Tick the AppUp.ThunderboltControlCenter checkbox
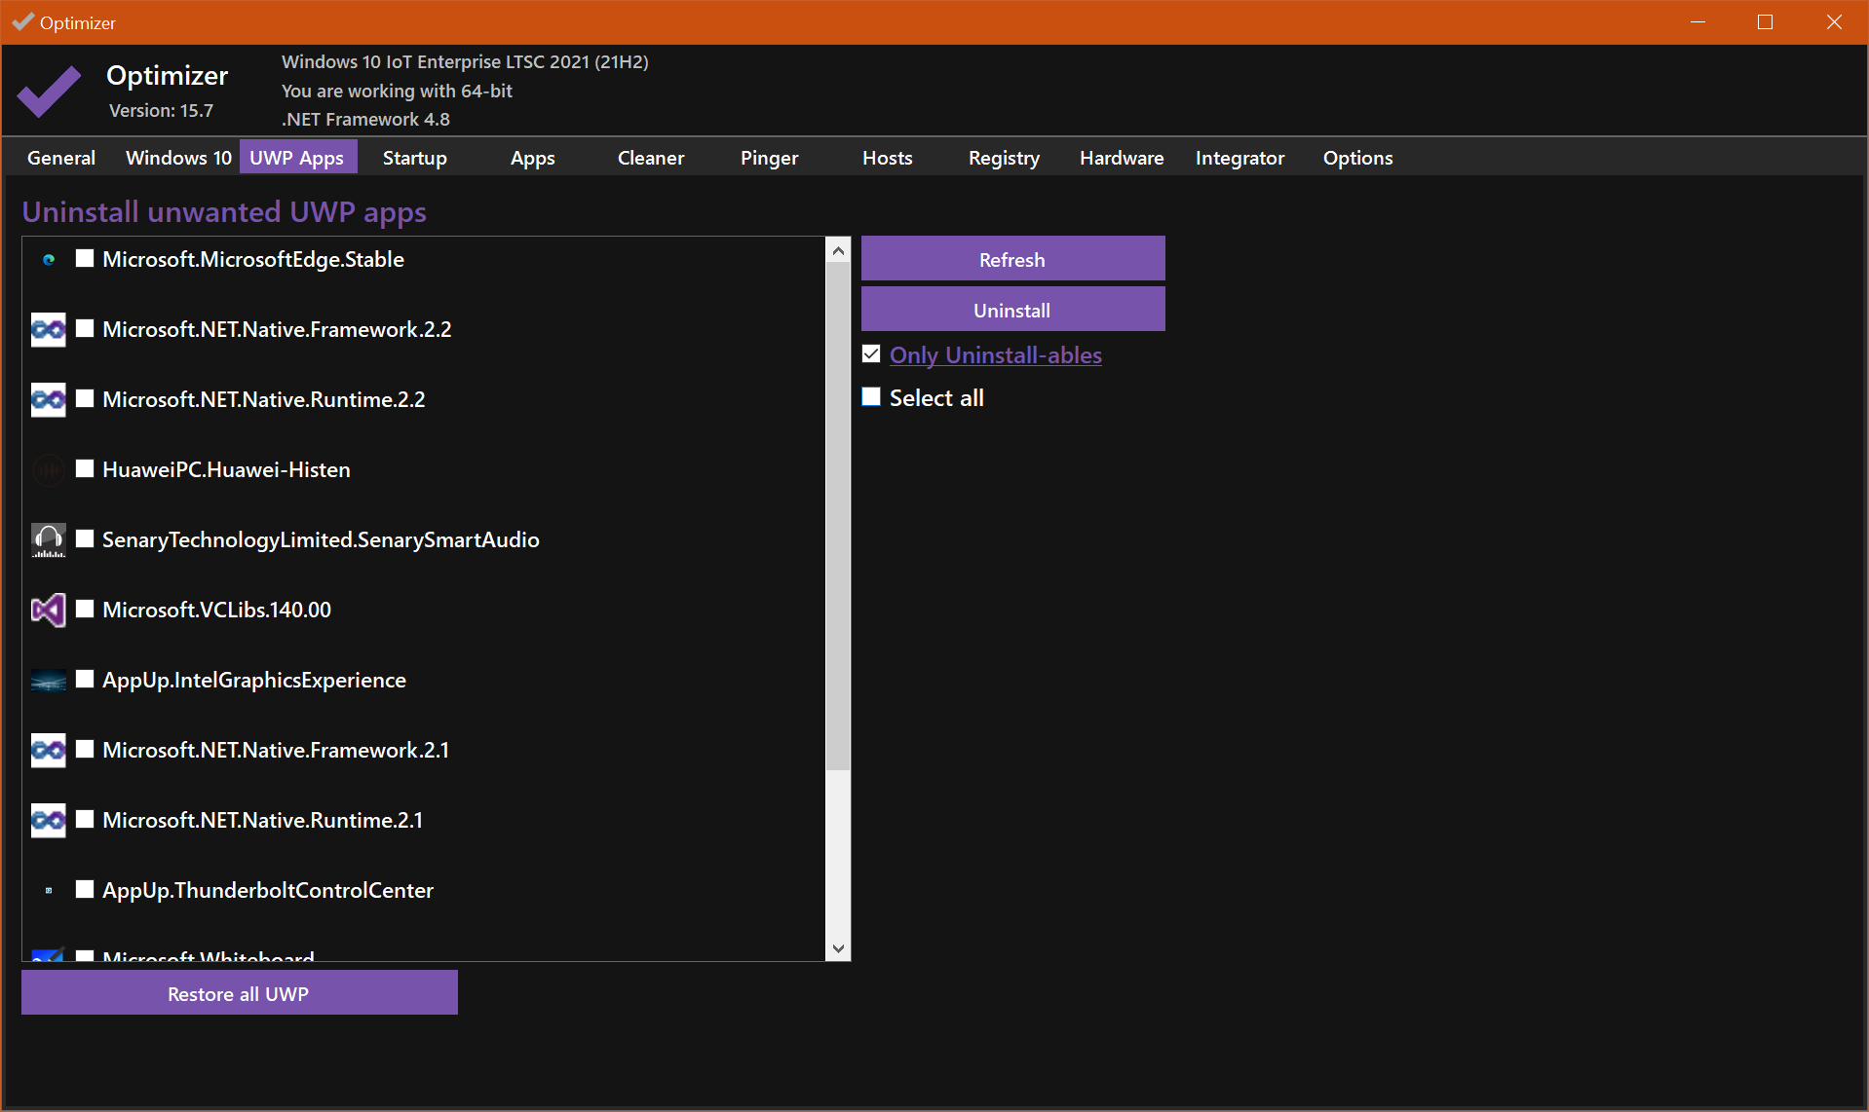 pyautogui.click(x=85, y=890)
